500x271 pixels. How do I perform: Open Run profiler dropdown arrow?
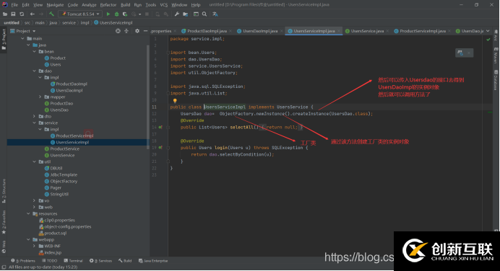pyautogui.click(x=139, y=14)
